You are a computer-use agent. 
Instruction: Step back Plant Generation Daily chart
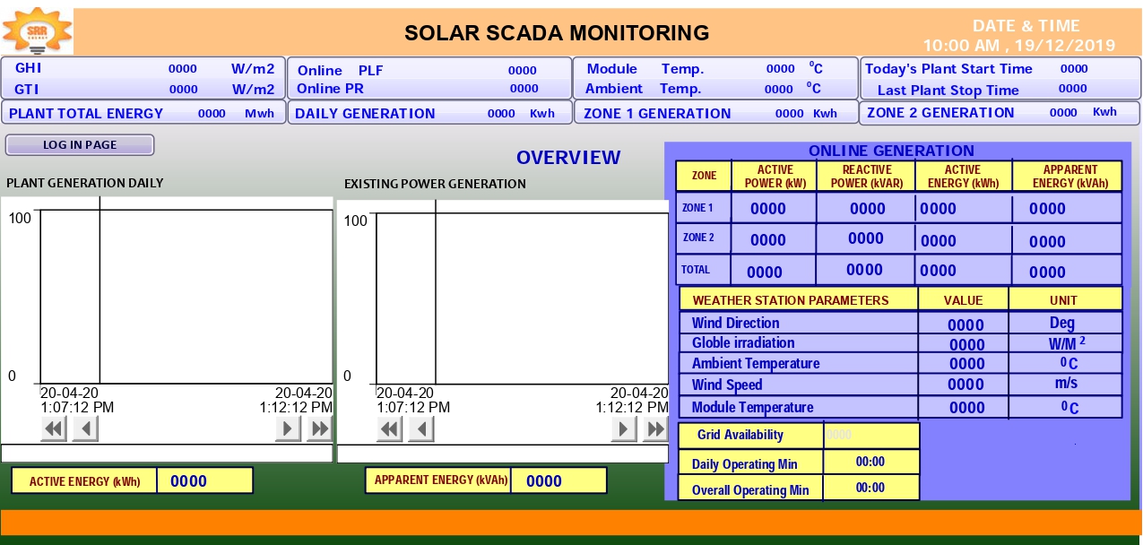tap(85, 429)
